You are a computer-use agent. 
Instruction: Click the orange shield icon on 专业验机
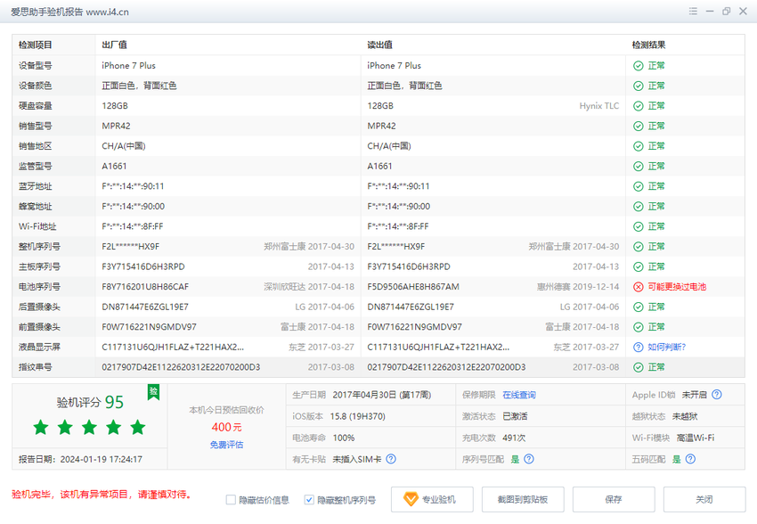pos(411,499)
